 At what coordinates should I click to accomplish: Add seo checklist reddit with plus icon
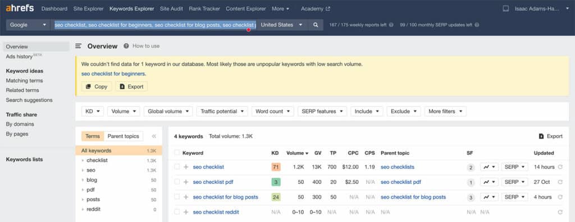[x=186, y=212]
